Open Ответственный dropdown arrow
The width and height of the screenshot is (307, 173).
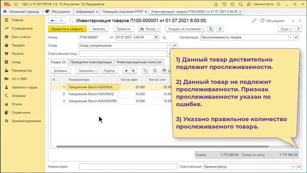(294, 167)
